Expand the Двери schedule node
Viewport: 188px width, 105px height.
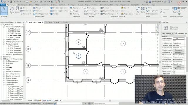[x=4, y=70]
